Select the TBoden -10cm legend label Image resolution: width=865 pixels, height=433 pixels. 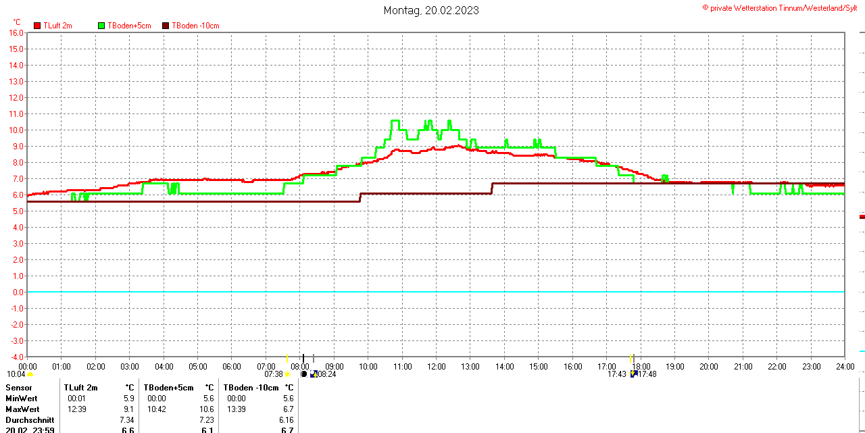click(195, 26)
